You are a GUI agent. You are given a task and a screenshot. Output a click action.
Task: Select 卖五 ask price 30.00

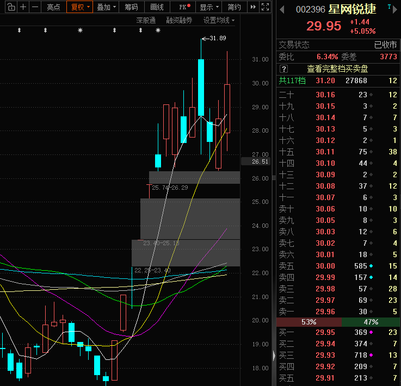[325, 266]
